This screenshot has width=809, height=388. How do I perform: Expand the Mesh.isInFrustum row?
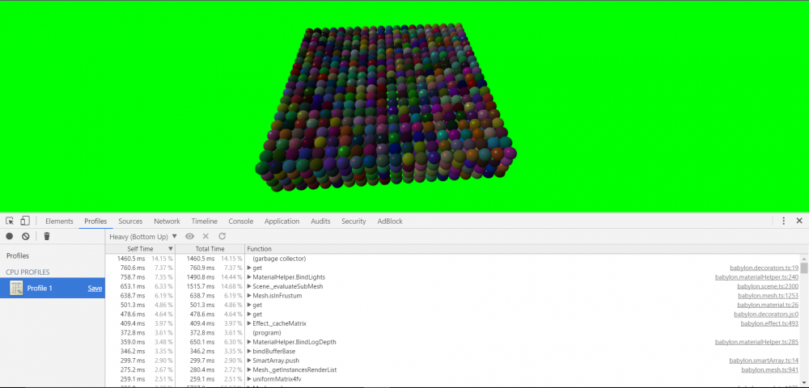pos(249,296)
